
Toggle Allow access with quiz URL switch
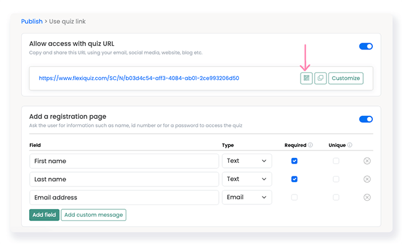tap(366, 46)
